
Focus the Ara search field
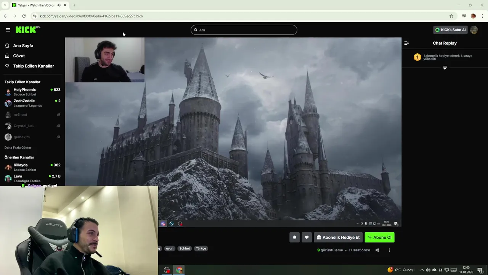244,30
